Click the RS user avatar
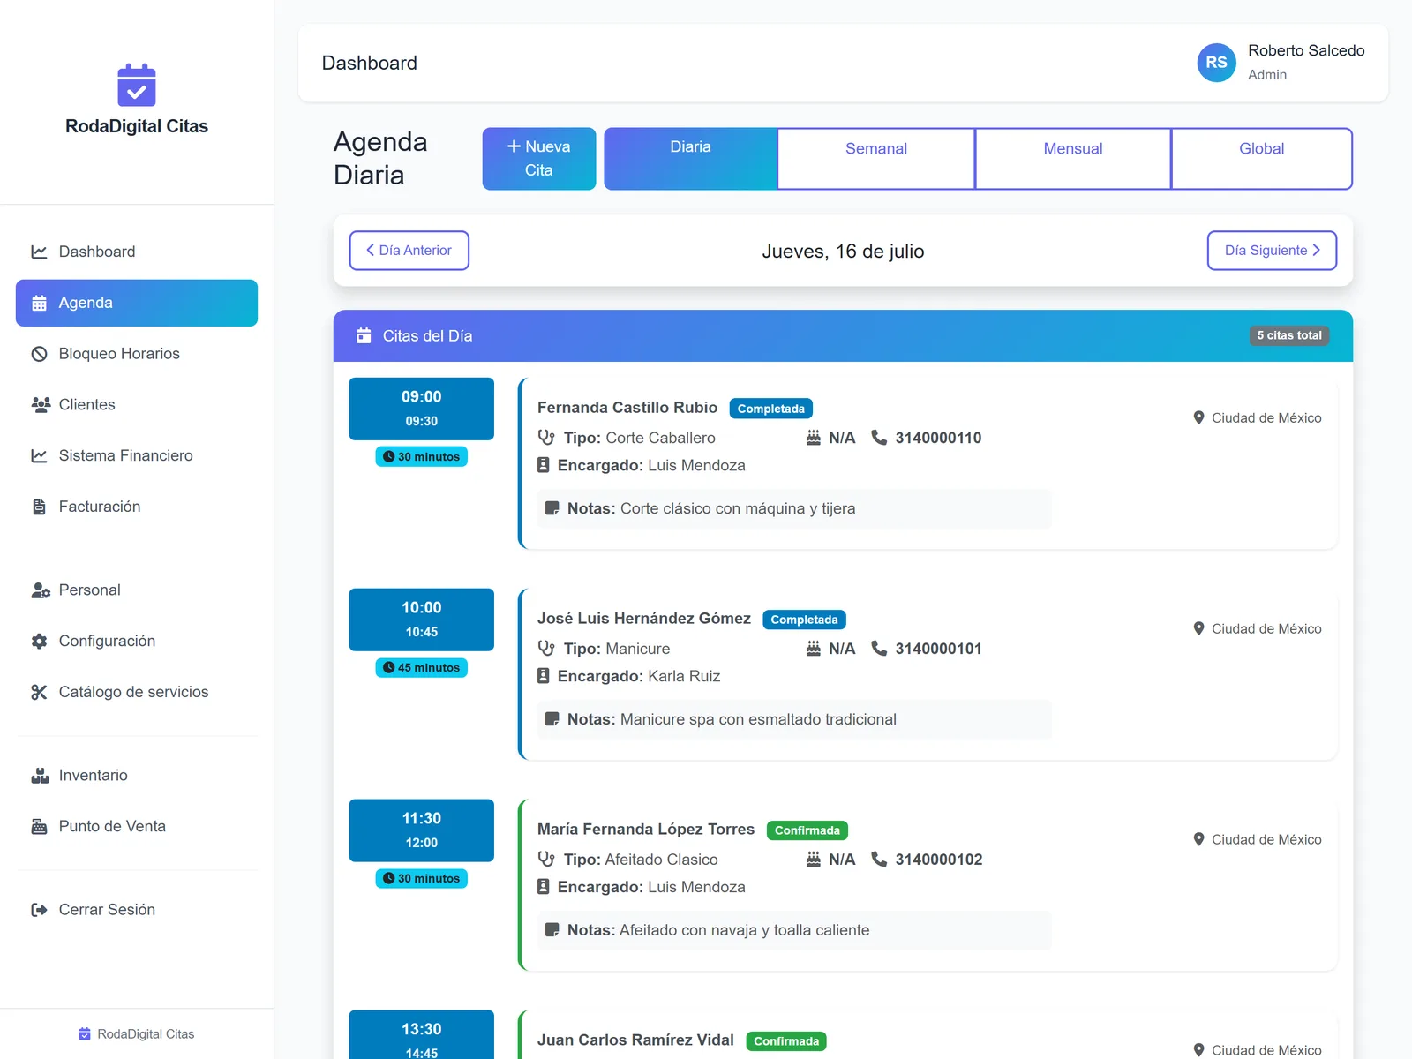 [1216, 63]
